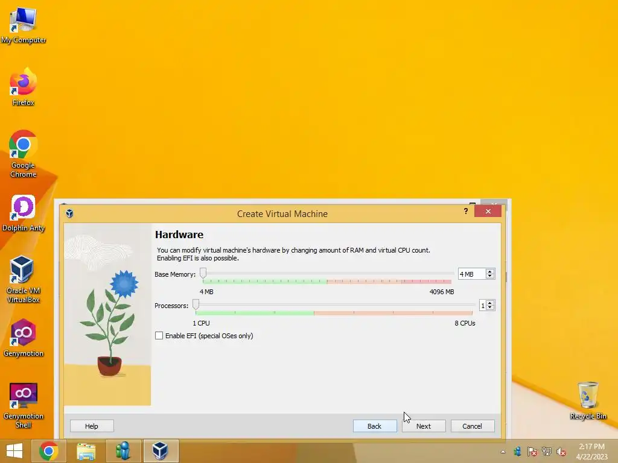Screen dimensions: 618x463
Task: Open Dolphin Anty desktop shortcut
Action: click(x=24, y=213)
